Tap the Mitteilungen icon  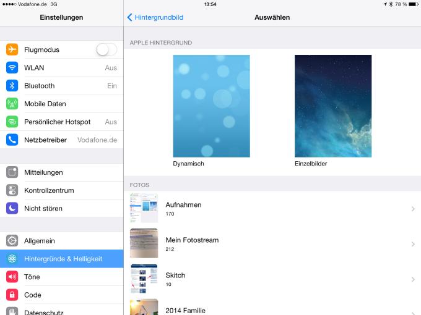(x=12, y=172)
